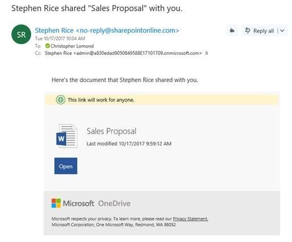Click the globe icon in the yellow banner
This screenshot has height=242, width=292.
[61, 100]
